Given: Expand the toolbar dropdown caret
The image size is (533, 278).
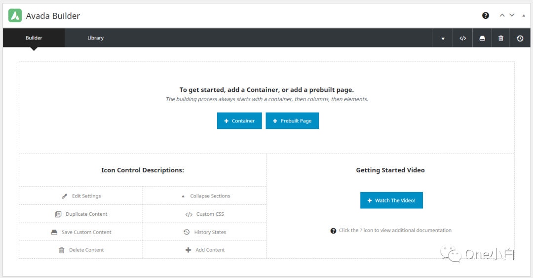Looking at the screenshot, I should pyautogui.click(x=443, y=39).
